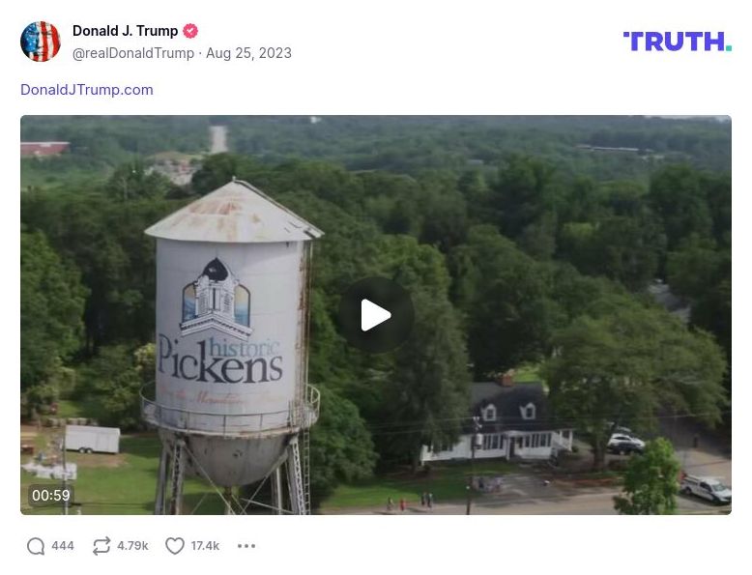Click the ReTruth arrows icon
752x575 pixels.
click(x=101, y=546)
